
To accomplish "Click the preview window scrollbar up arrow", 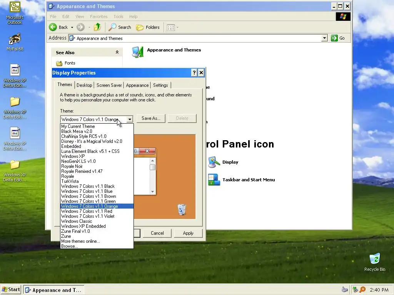I will (152, 161).
